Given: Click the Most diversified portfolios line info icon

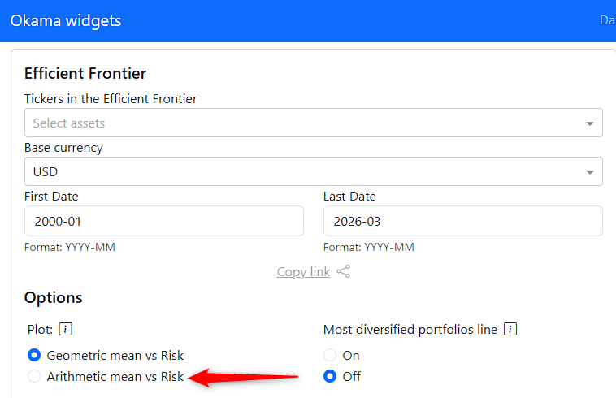Looking at the screenshot, I should coord(511,330).
